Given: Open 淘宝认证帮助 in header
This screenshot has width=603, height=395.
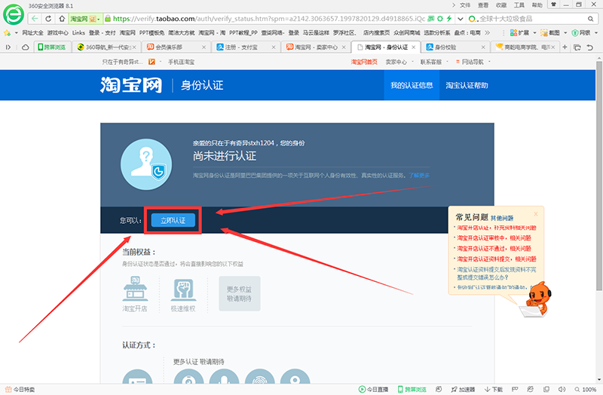Looking at the screenshot, I should pyautogui.click(x=467, y=85).
